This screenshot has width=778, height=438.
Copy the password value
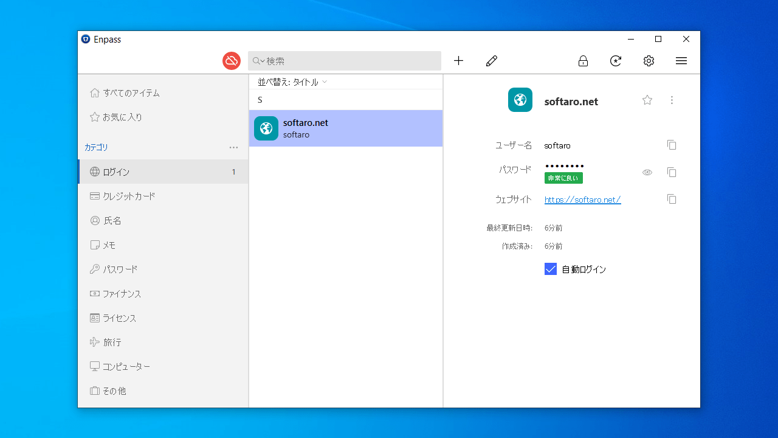pyautogui.click(x=672, y=172)
